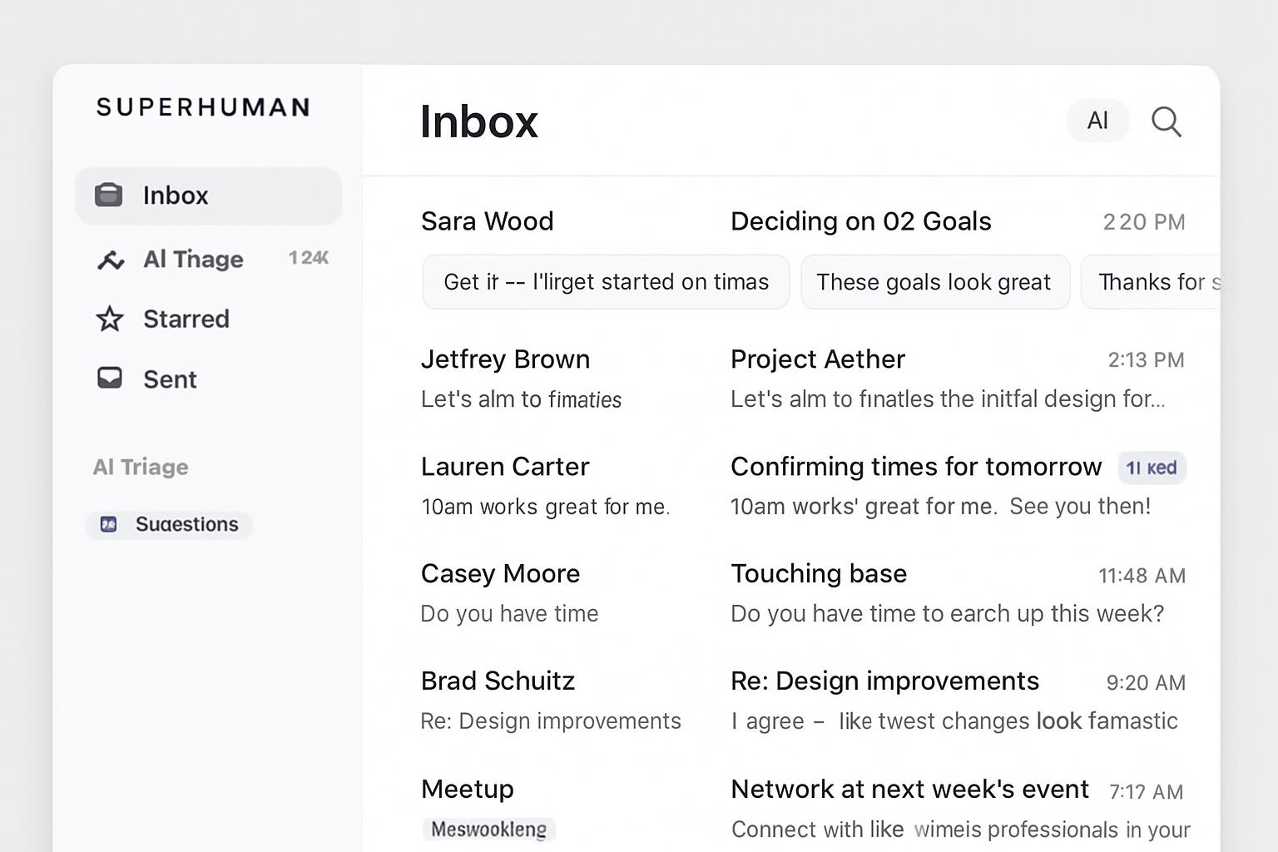Click subject 'Network at next week's event'
The width and height of the screenshot is (1278, 852).
click(909, 789)
